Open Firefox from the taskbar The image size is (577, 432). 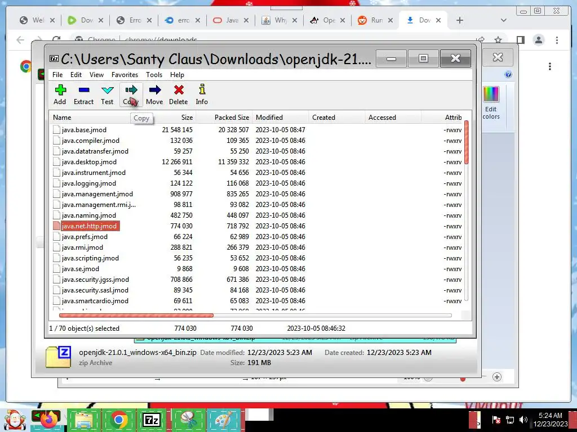pos(48,420)
